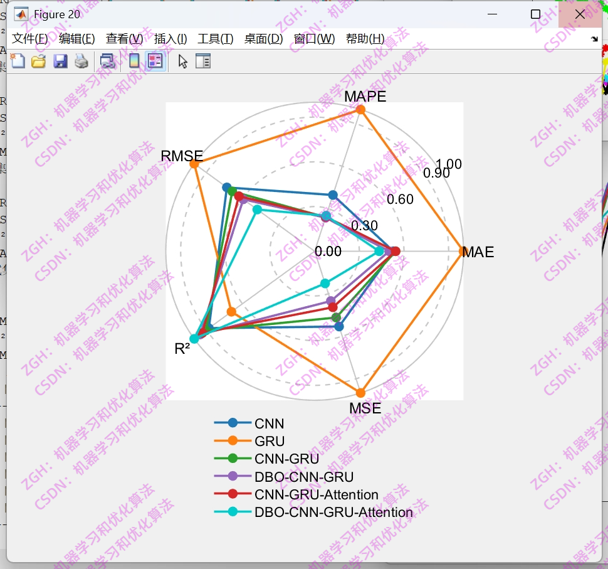Click the MAPE axis label

pos(365,96)
